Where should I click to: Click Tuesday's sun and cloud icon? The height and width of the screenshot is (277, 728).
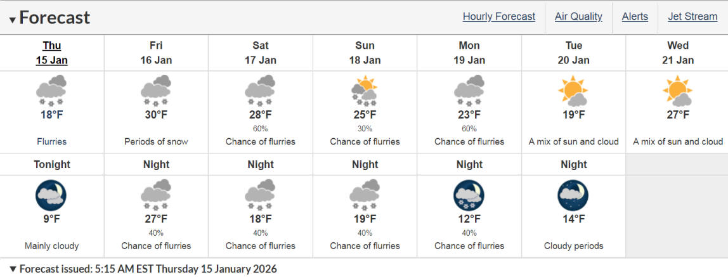(x=573, y=91)
